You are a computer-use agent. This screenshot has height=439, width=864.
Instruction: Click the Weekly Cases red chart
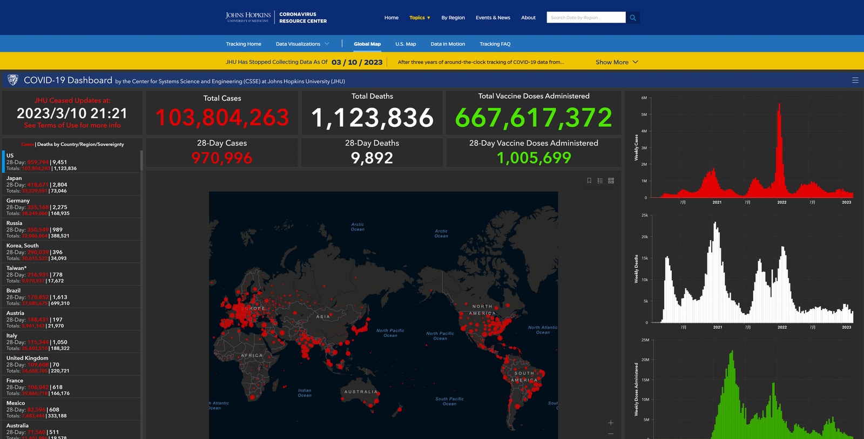pyautogui.click(x=753, y=148)
